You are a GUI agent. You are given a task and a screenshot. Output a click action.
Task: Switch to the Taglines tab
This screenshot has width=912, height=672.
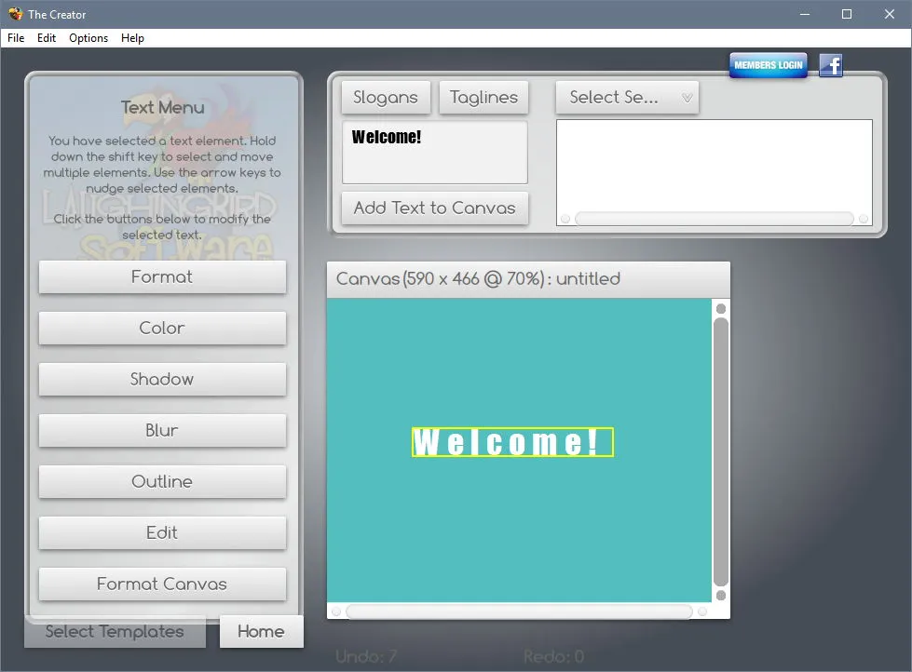(483, 97)
